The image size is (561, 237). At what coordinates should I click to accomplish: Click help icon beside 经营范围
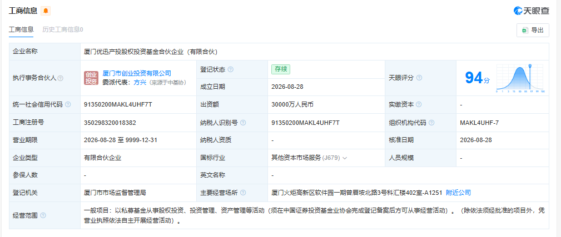coord(43,215)
